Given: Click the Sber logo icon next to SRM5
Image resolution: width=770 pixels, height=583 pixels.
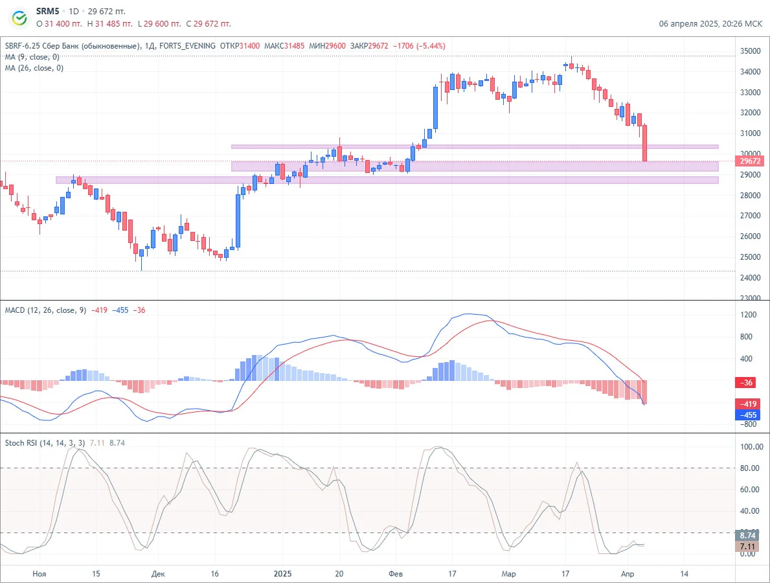Looking at the screenshot, I should [19, 17].
